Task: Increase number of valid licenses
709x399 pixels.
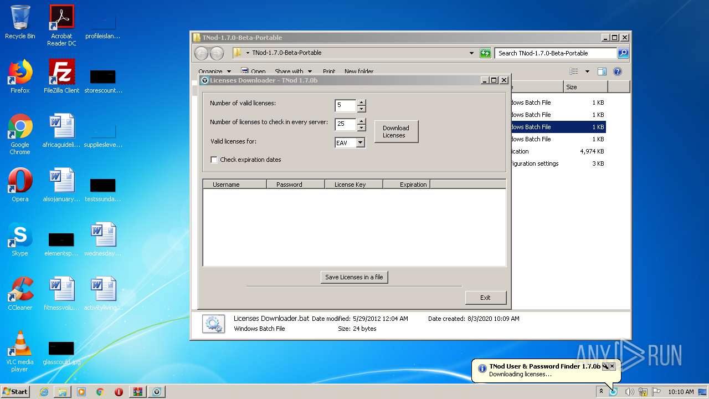Action: [x=361, y=103]
